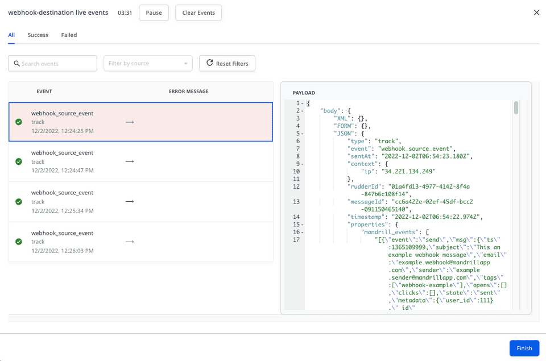This screenshot has width=546, height=361.
Task: Click arrow icon in 12:26:03 PM event row
Action: pos(130,242)
